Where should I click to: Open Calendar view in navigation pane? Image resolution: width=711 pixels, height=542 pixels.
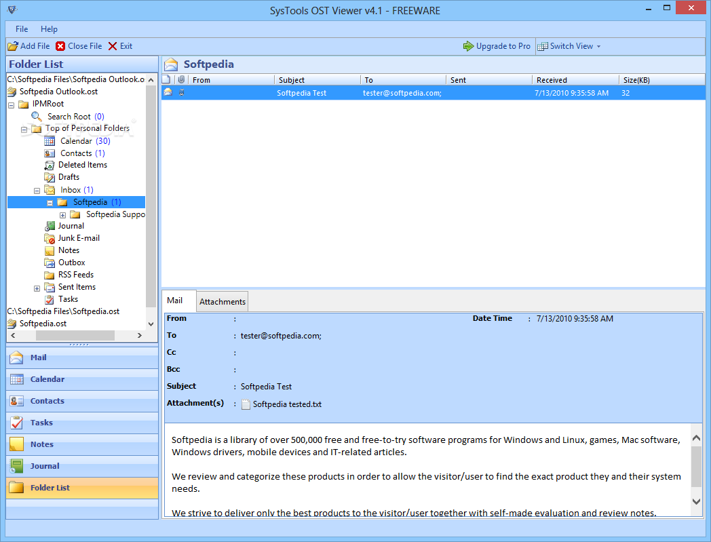point(82,379)
